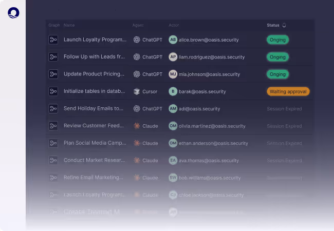334x231 pixels.
Task: Open graph icon for Launch Loyalty Program row with alice.brown
Action: [53, 40]
